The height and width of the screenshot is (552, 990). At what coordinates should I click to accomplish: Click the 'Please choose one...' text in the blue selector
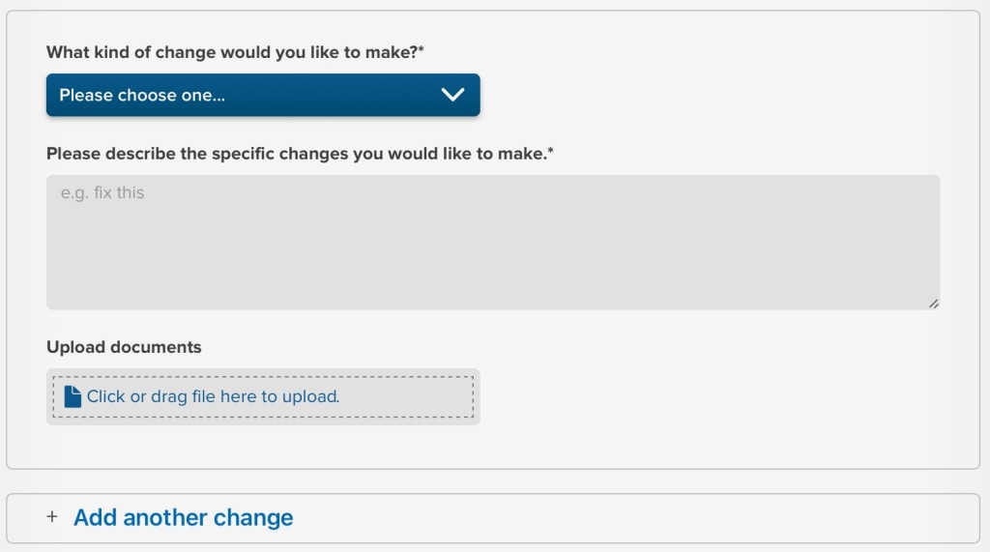coord(142,95)
